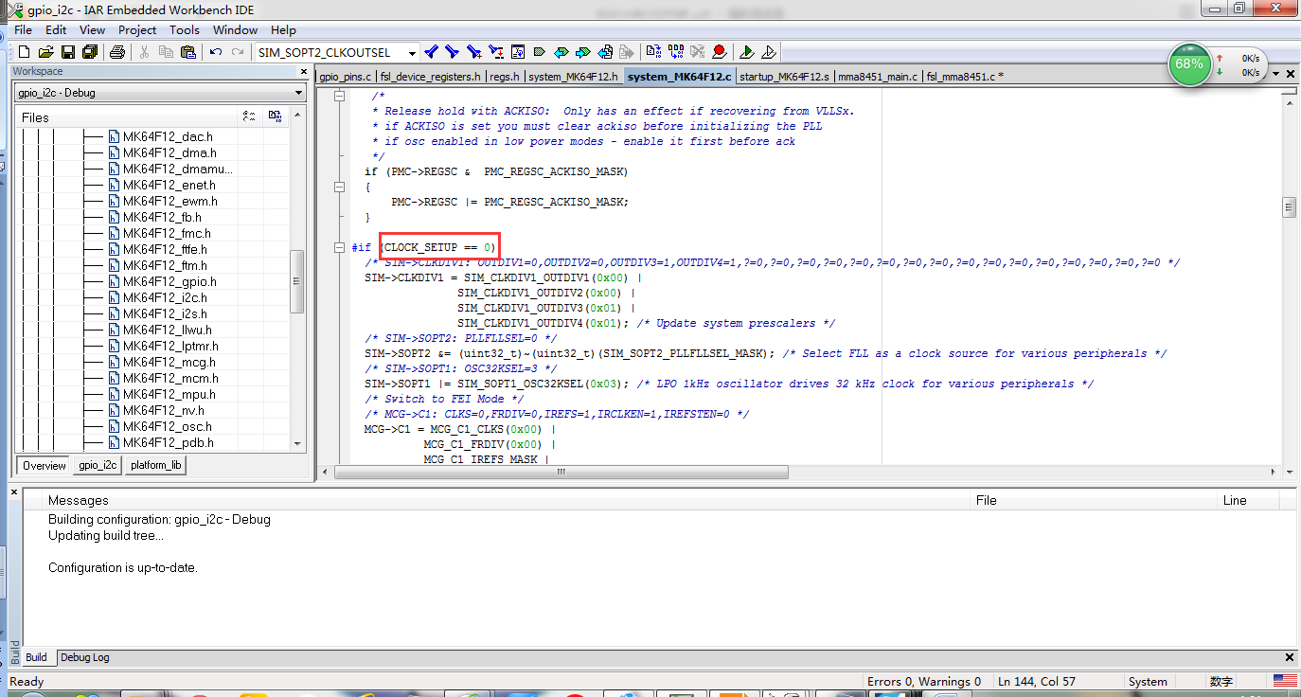Toggle a bookmark with the green flag icon
This screenshot has height=697, width=1301.
(540, 52)
